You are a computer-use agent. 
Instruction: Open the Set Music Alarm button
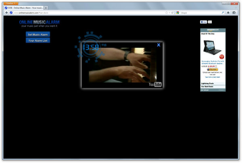click(38, 35)
